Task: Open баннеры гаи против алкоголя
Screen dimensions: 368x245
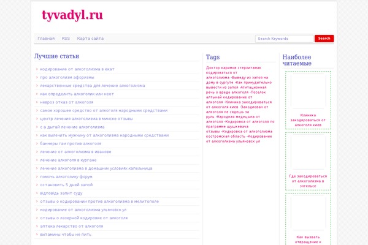Action: (x=71, y=143)
